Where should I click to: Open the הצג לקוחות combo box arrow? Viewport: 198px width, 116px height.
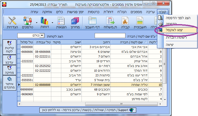tap(42, 35)
